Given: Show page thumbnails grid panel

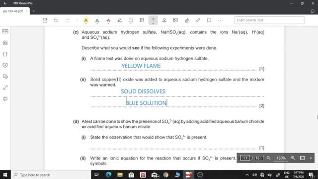Looking at the screenshot, I should coord(5,43).
